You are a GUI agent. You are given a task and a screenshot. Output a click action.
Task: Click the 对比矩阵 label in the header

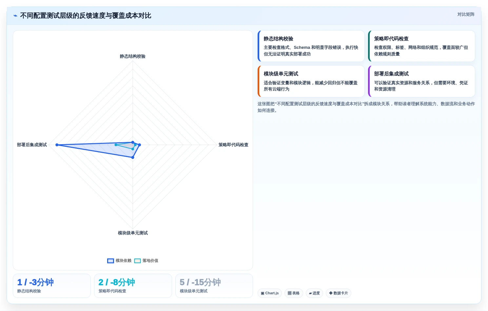coord(466,14)
